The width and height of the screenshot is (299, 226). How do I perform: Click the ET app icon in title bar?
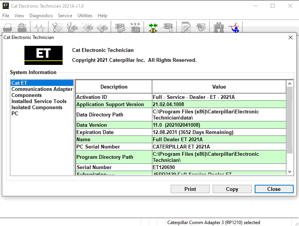[6, 6]
